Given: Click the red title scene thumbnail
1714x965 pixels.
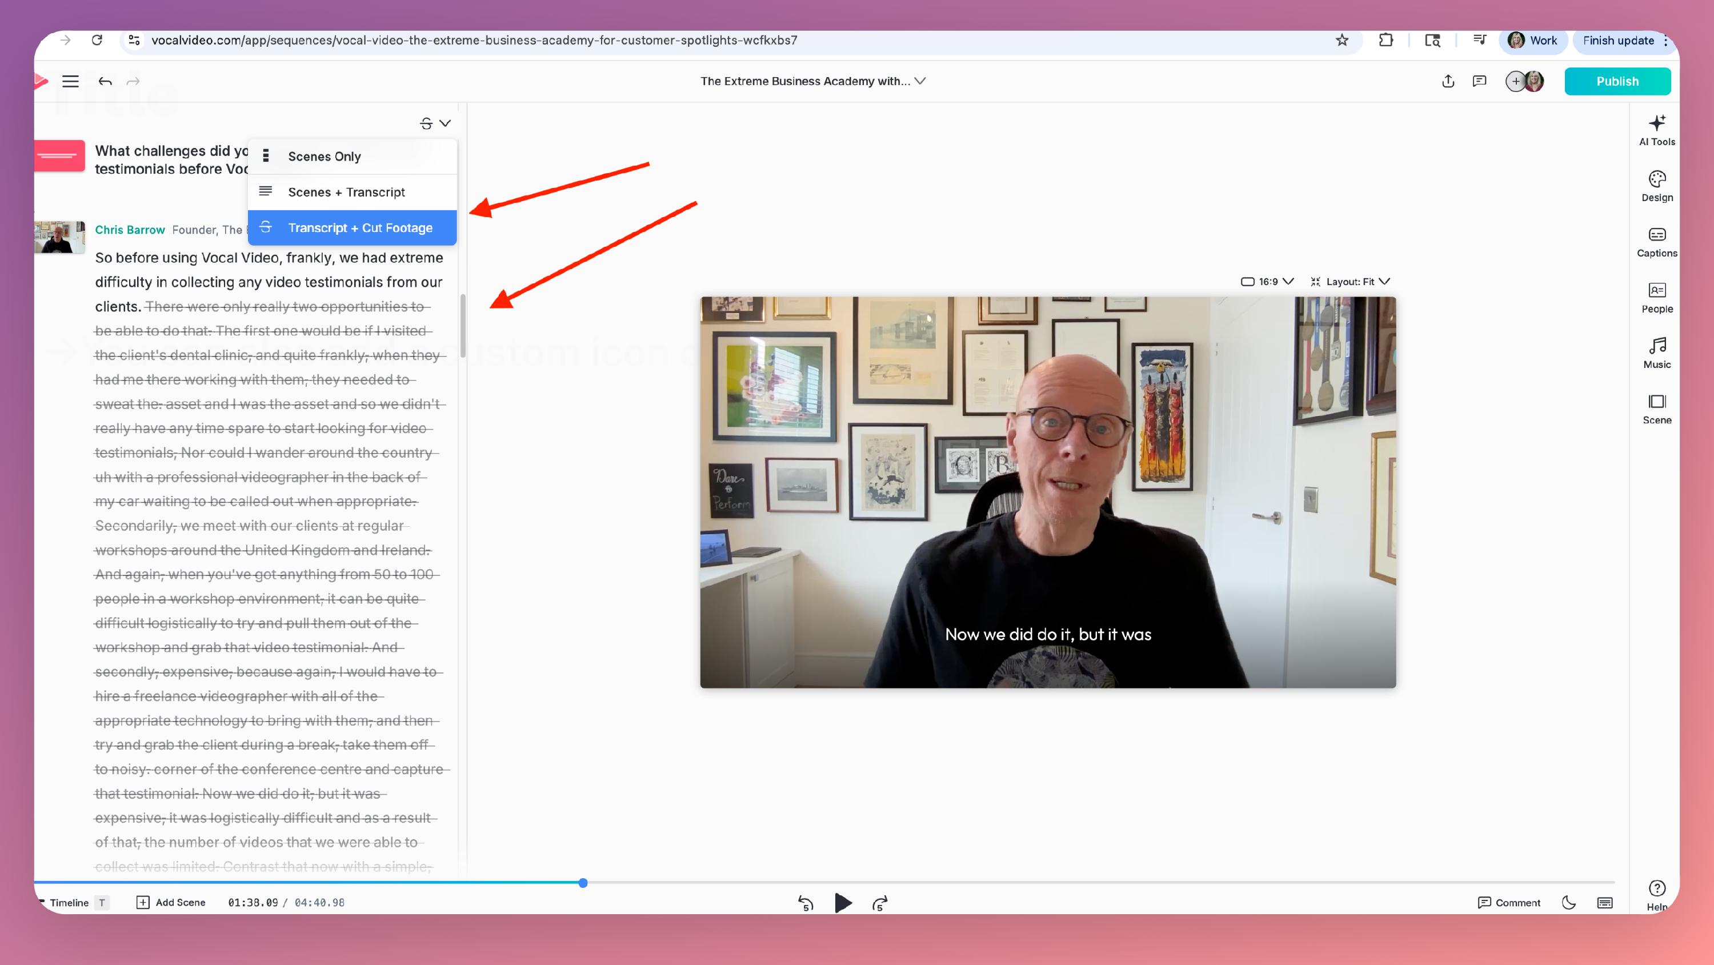Looking at the screenshot, I should point(60,156).
